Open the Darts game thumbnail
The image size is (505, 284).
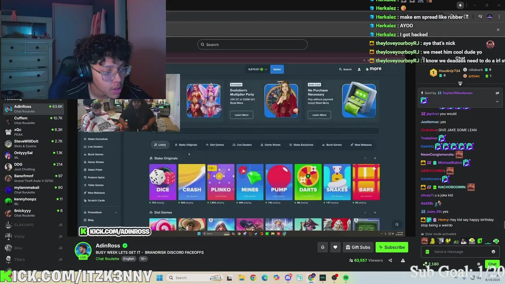[308, 182]
